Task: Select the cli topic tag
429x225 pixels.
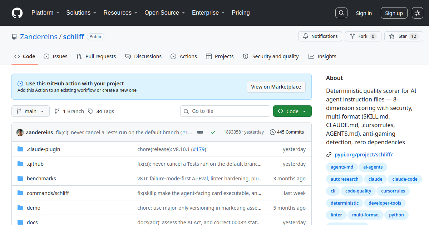Action: point(333,191)
